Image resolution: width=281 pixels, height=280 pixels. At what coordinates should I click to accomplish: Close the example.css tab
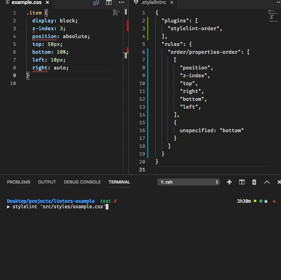pos(47,2)
